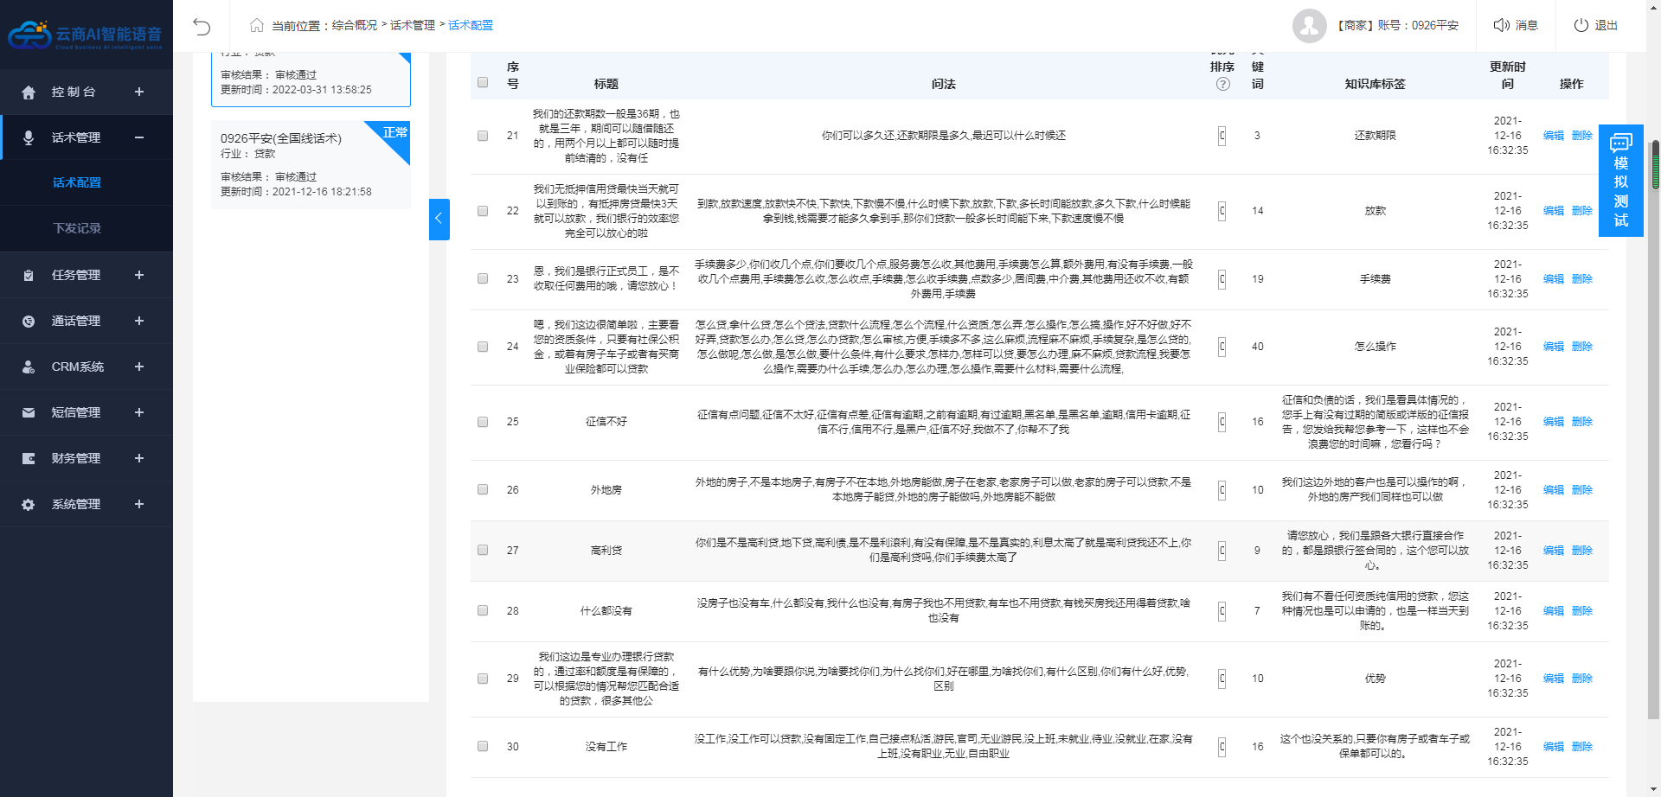The height and width of the screenshot is (797, 1661).
Task: Click the power icon to log out
Action: (x=1581, y=25)
